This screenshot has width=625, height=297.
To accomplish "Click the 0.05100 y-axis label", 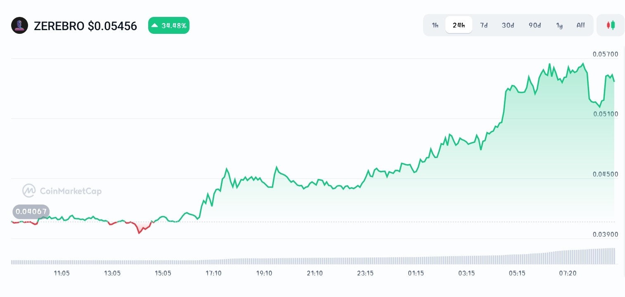I will pos(606,114).
